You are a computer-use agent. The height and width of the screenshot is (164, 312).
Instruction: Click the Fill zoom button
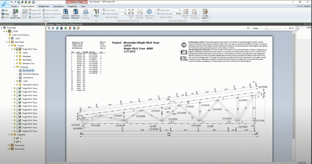click(248, 28)
